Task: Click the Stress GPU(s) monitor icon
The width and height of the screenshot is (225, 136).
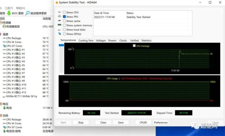Action: (60, 34)
